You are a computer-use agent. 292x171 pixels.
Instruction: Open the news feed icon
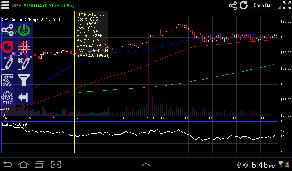click(7, 80)
